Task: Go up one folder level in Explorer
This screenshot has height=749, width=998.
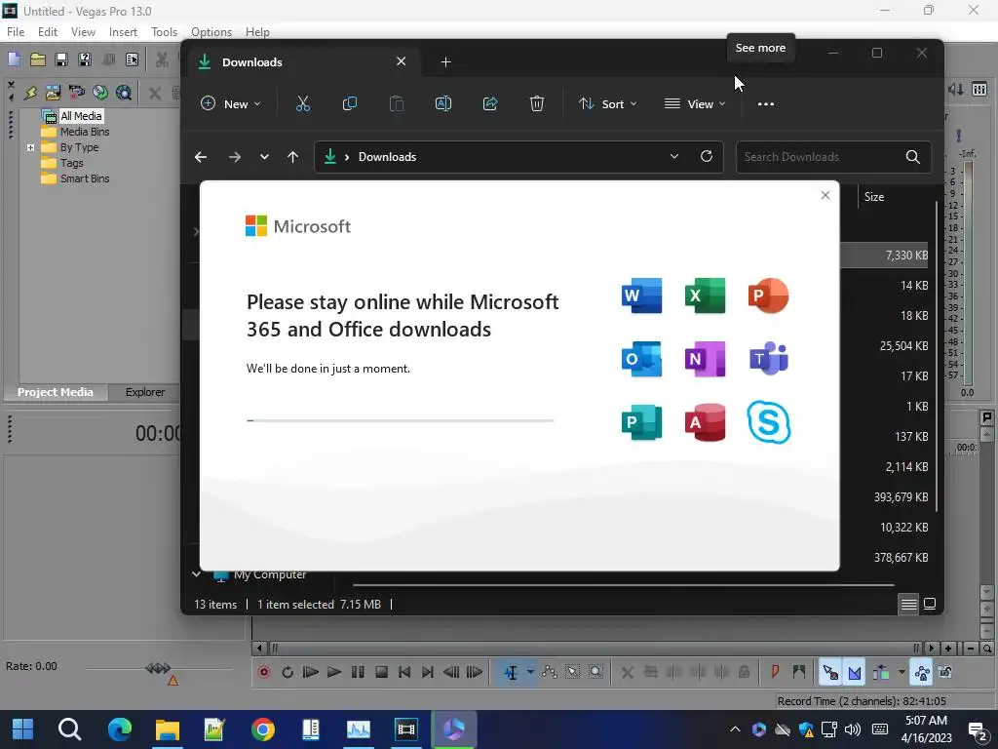Action: pos(292,157)
